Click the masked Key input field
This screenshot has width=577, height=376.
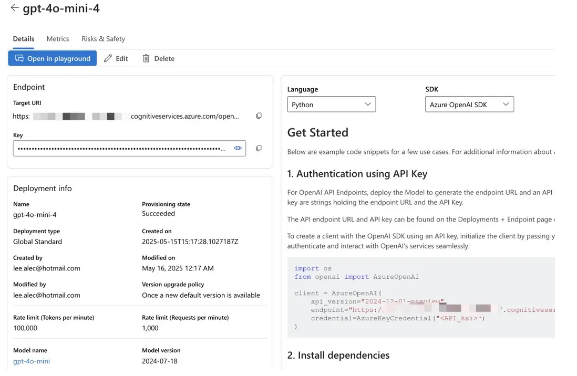[x=129, y=148]
